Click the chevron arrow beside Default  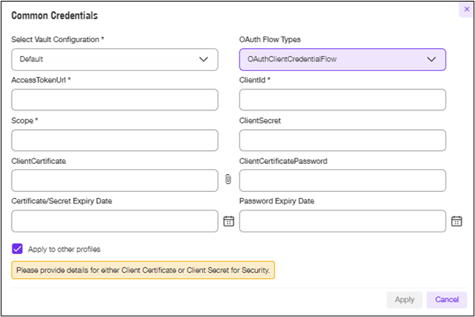pyautogui.click(x=204, y=59)
